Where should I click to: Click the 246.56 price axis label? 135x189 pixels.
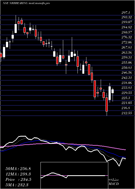point(126,73)
